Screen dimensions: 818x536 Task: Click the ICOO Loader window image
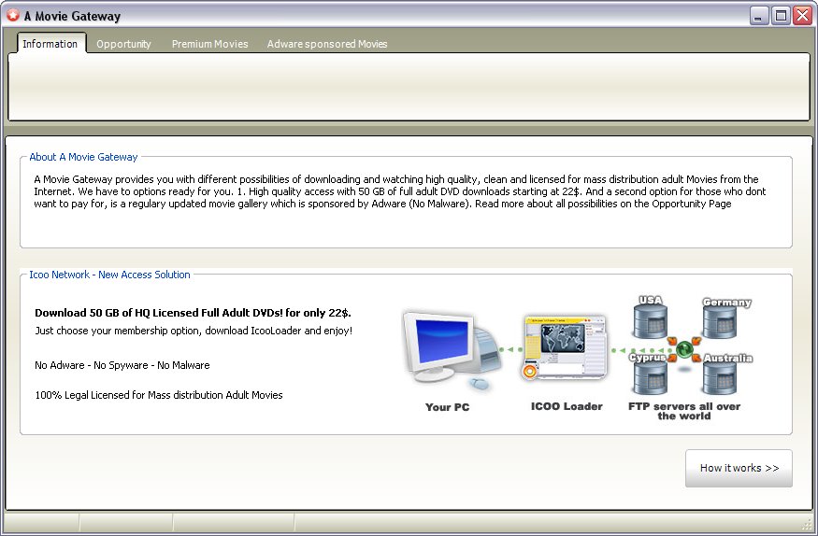[565, 347]
